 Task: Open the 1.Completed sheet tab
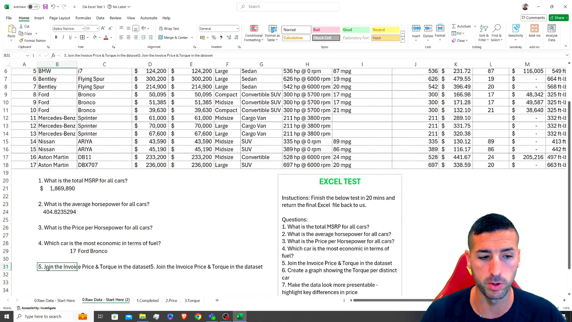coord(147,300)
